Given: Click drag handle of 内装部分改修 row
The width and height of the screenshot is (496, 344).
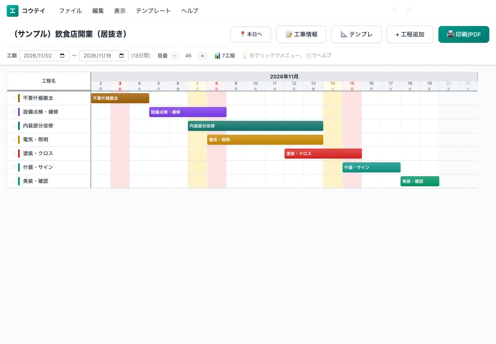Looking at the screenshot, I should pyautogui.click(x=13, y=126).
